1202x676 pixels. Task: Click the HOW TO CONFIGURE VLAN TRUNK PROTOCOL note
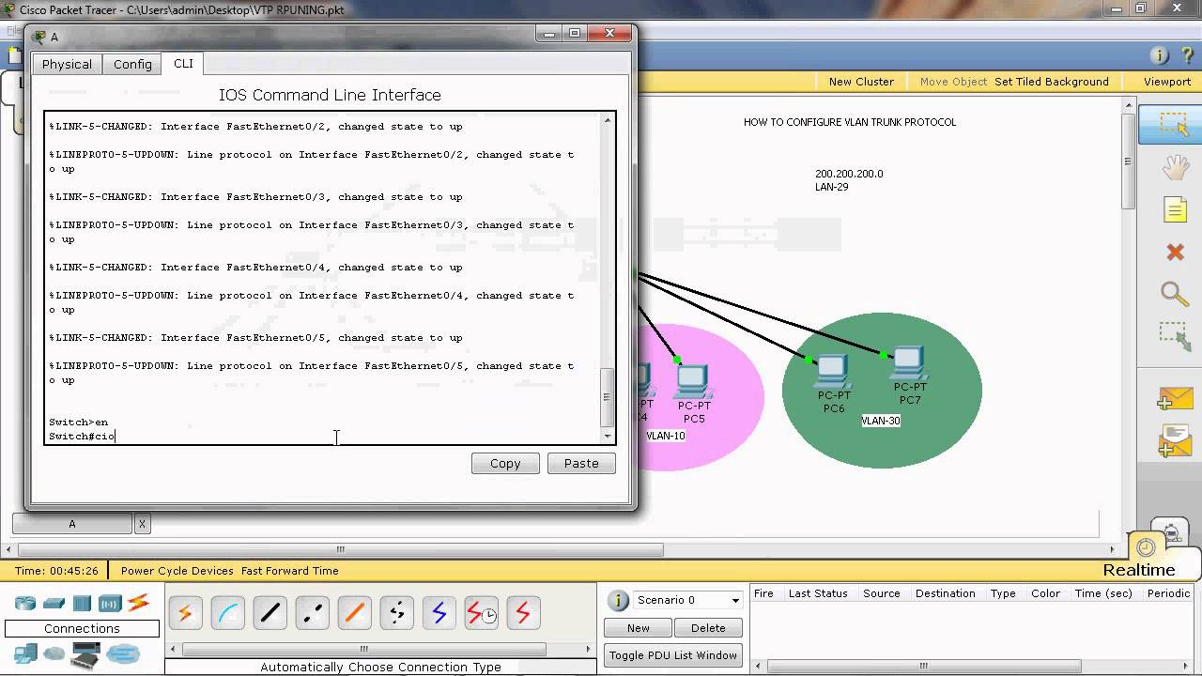tap(850, 122)
